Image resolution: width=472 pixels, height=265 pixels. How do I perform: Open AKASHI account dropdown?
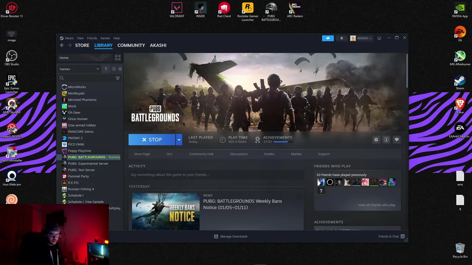[x=361, y=38]
